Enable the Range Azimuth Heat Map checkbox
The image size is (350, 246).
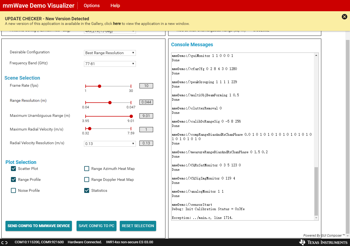(x=87, y=169)
